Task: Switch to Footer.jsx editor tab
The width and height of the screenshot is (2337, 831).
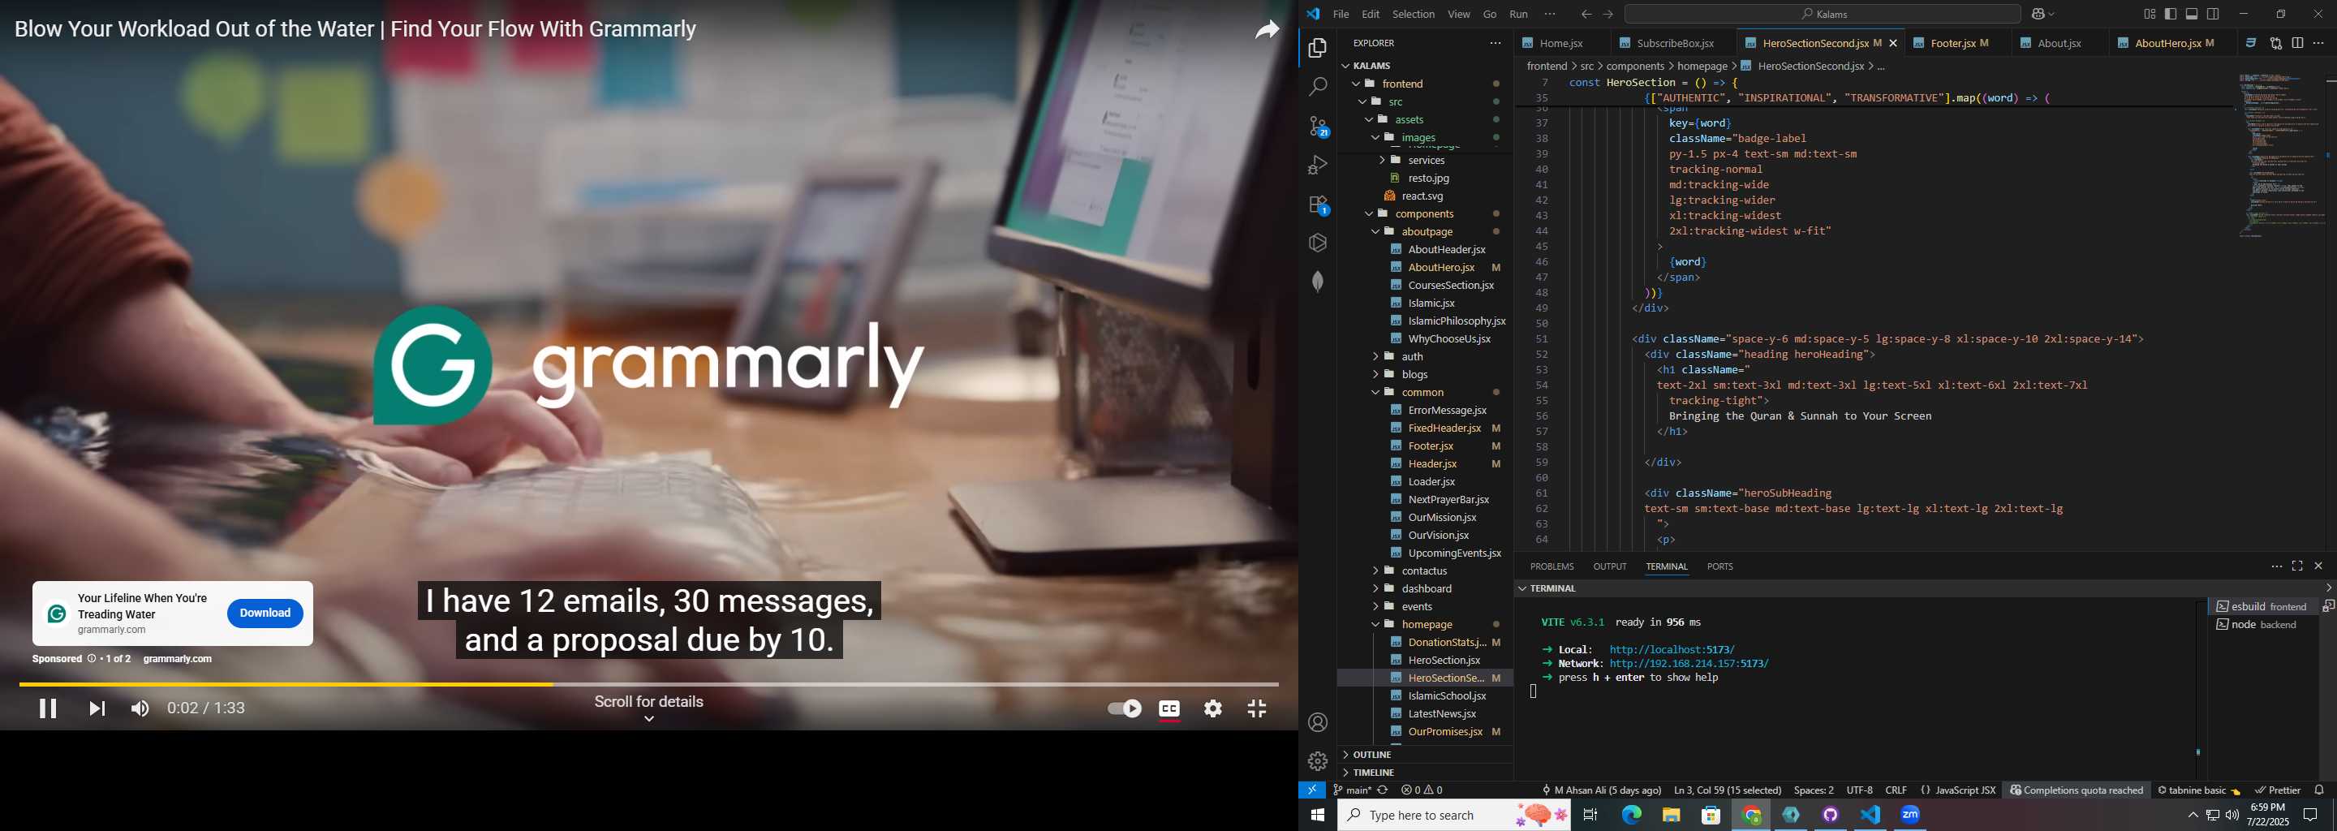Action: pos(1959,43)
